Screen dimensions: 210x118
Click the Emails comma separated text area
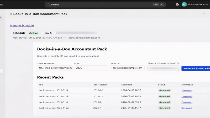(x=163, y=68)
